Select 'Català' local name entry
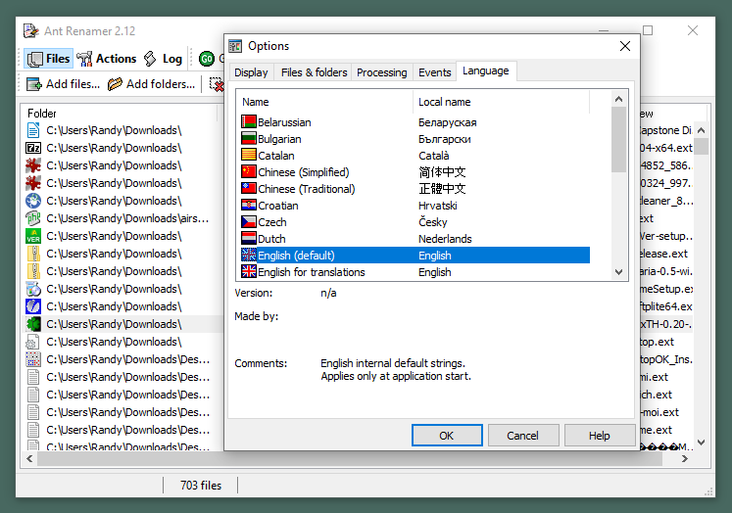 click(x=434, y=156)
